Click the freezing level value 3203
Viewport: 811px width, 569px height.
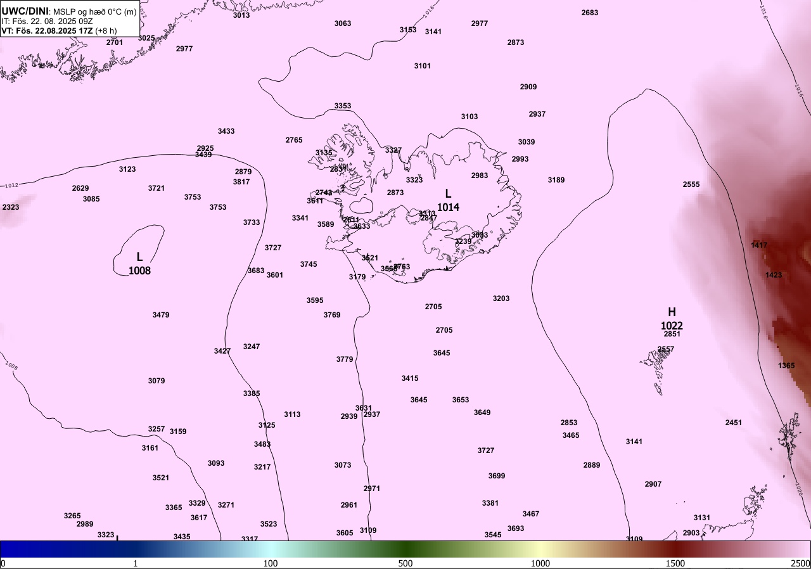click(x=501, y=298)
